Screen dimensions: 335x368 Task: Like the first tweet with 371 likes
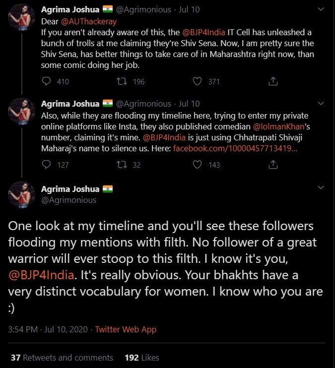(x=198, y=81)
